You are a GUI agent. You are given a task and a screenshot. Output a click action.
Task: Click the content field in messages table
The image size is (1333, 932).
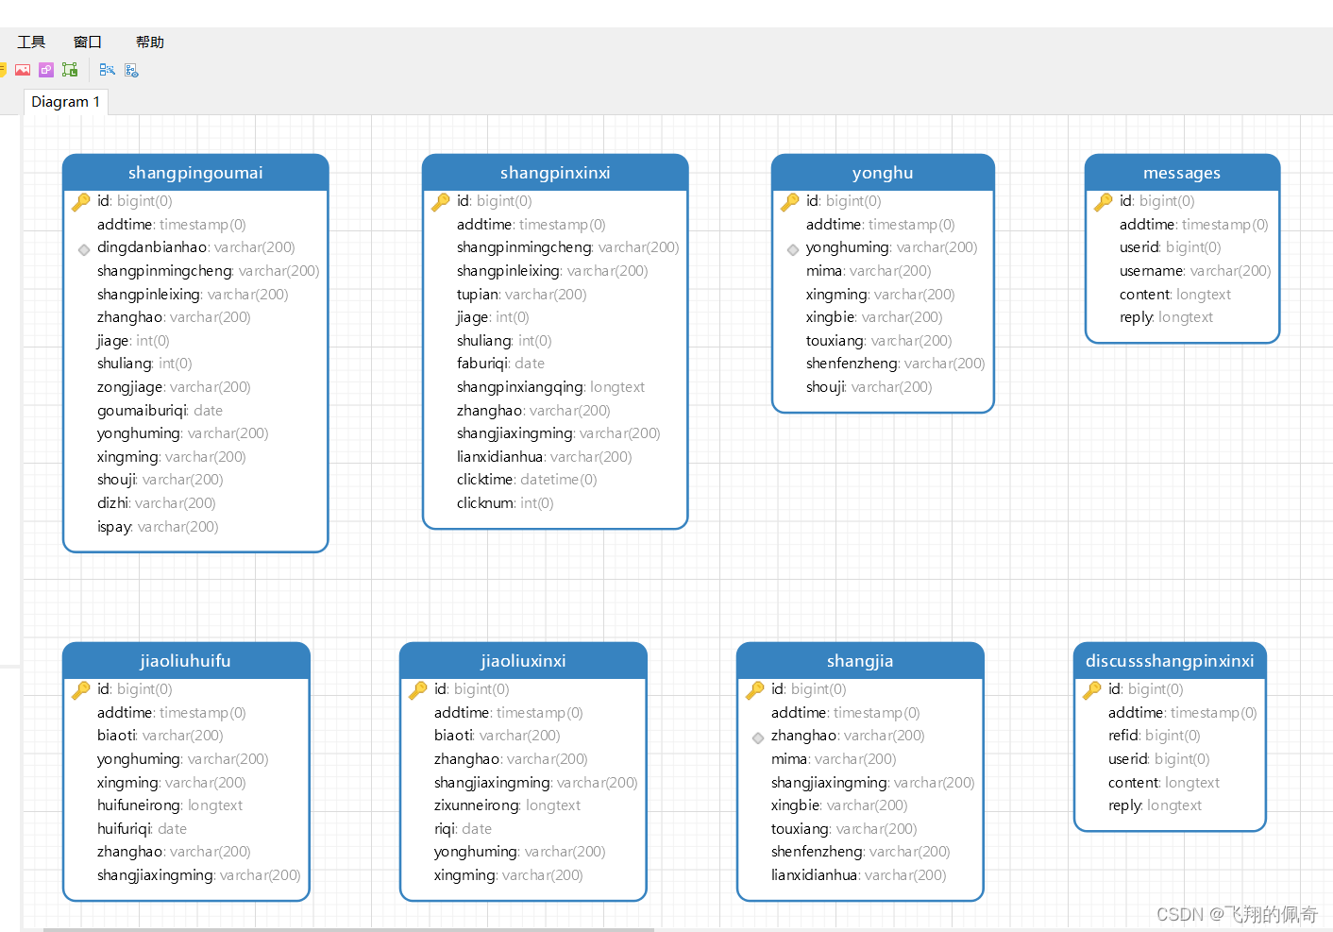(x=1175, y=295)
